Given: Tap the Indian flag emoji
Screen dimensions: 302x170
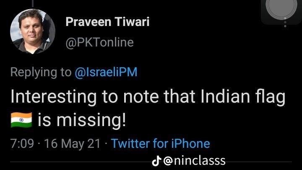Looking at the screenshot, I should [x=21, y=121].
